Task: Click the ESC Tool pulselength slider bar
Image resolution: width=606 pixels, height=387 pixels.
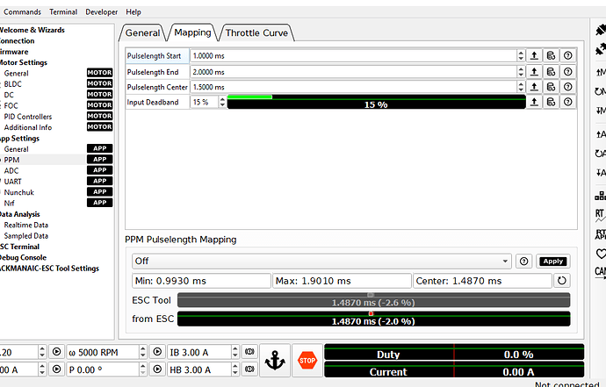Action: click(x=373, y=300)
